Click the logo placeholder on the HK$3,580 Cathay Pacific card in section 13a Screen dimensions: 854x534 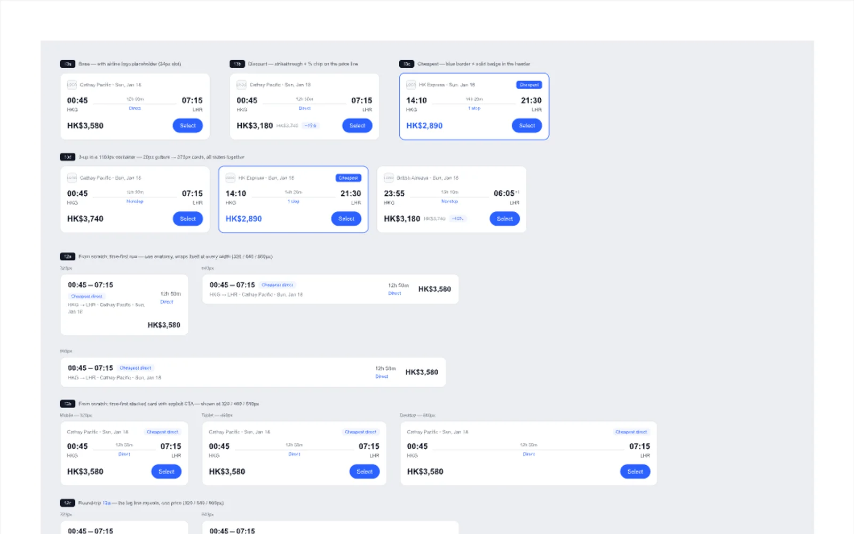click(72, 85)
